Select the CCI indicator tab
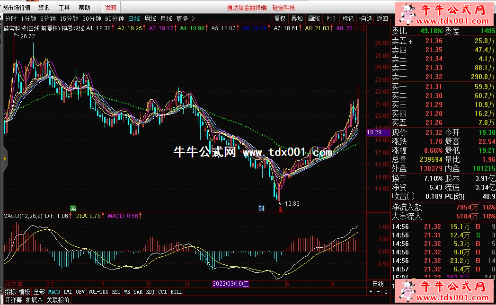Image resolution: width=496 pixels, height=305 pixels. [163, 292]
